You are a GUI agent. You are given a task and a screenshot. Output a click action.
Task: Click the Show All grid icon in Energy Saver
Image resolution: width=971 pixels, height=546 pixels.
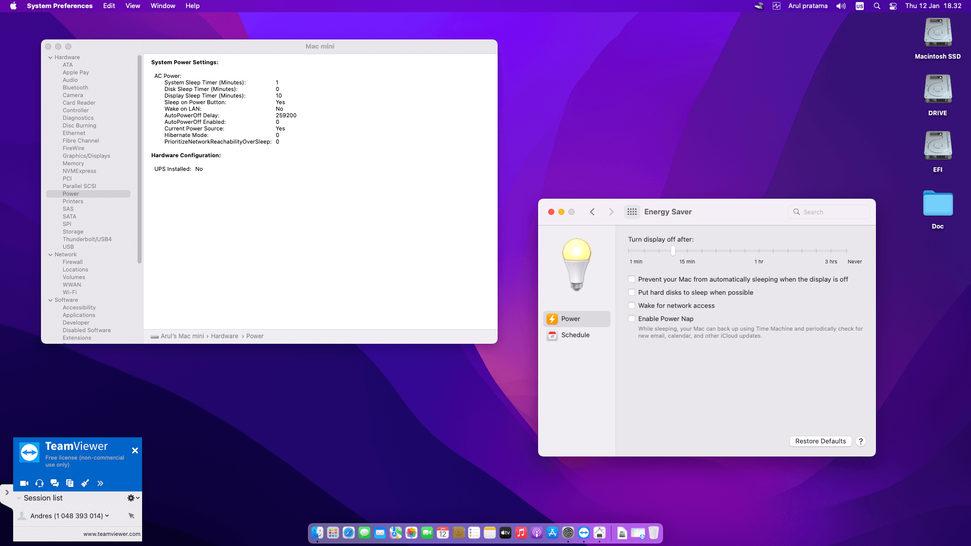coord(632,212)
